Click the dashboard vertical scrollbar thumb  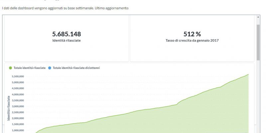258,43
